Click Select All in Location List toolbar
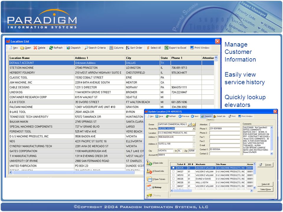Viewport: 283px width, 212px height. tap(154, 48)
